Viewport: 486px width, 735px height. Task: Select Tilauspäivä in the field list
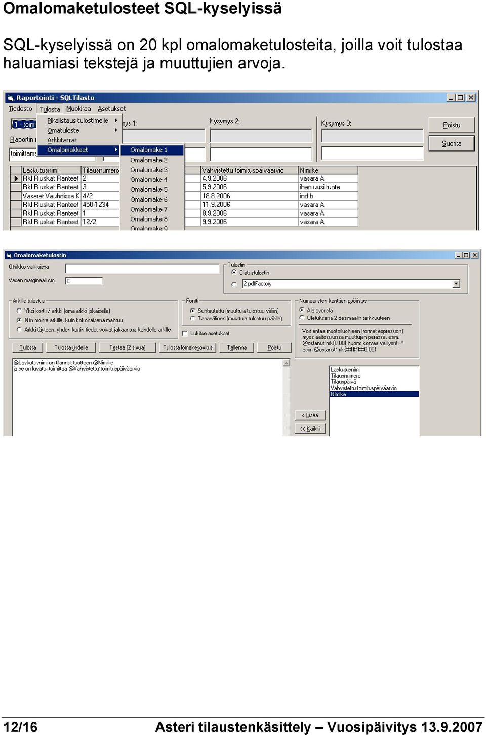coord(374,382)
